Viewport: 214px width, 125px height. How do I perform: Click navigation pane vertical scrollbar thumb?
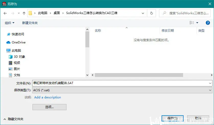tap(87, 39)
